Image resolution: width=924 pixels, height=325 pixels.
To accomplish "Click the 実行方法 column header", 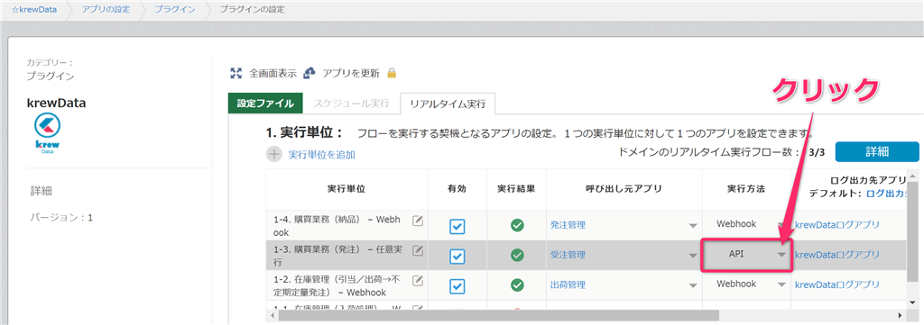I will (746, 189).
